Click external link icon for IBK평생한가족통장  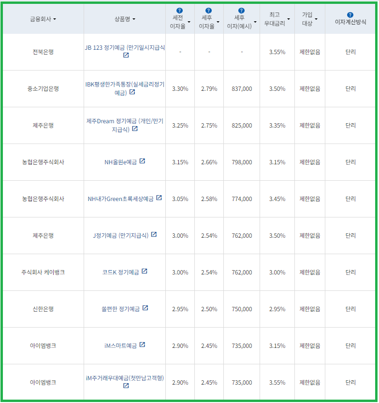[132, 92]
